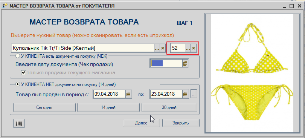
Task: Clear the selected product with its X icon
Action: coord(163,48)
